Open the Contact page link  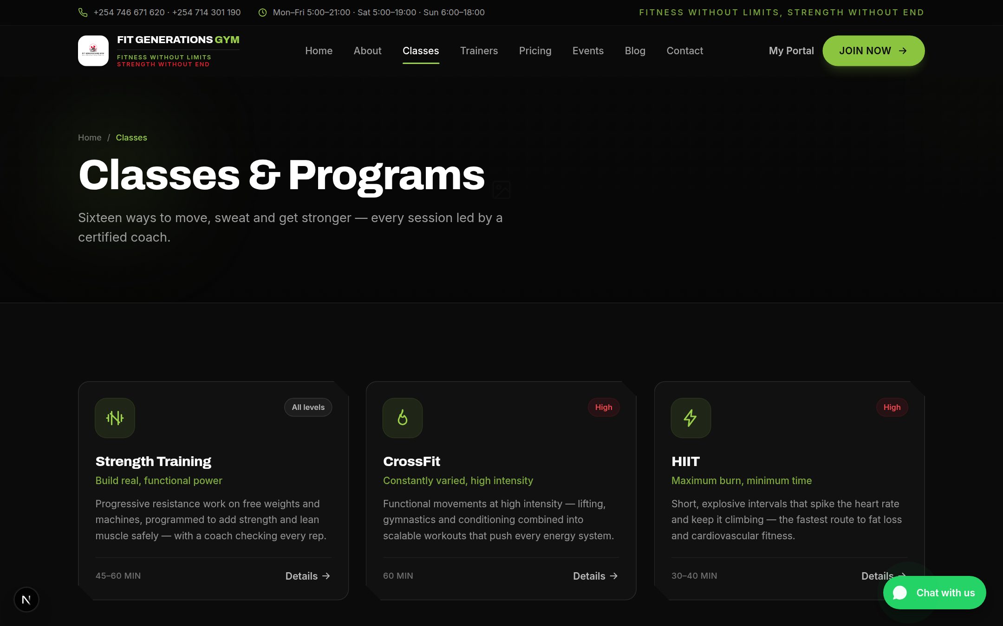684,51
